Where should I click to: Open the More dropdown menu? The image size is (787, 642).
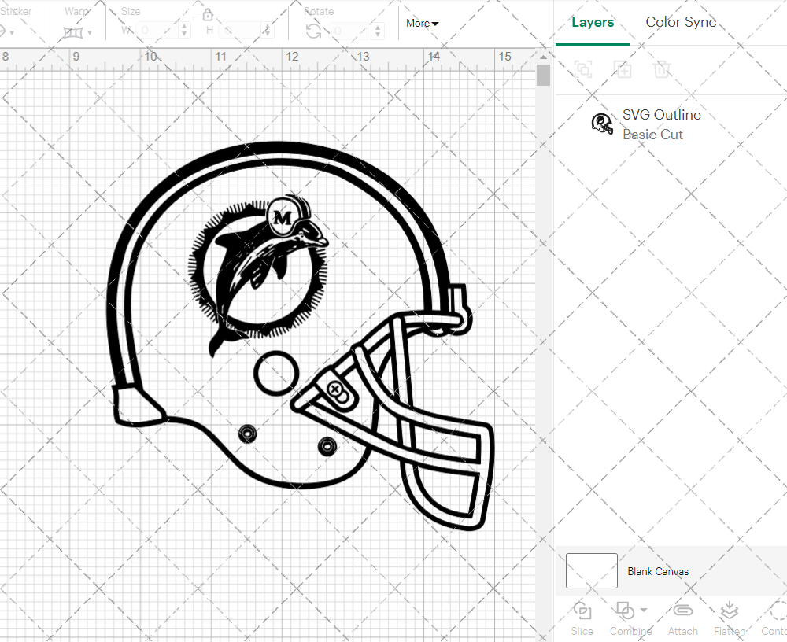(x=422, y=23)
